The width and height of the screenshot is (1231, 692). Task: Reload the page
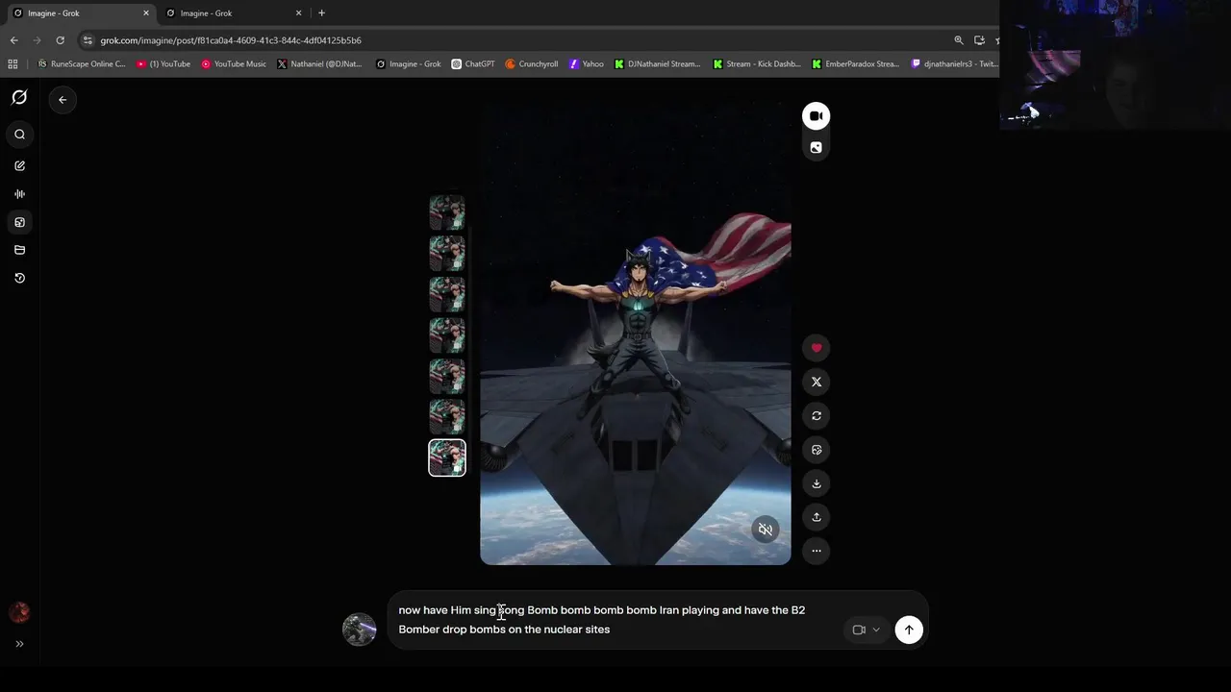click(60, 40)
